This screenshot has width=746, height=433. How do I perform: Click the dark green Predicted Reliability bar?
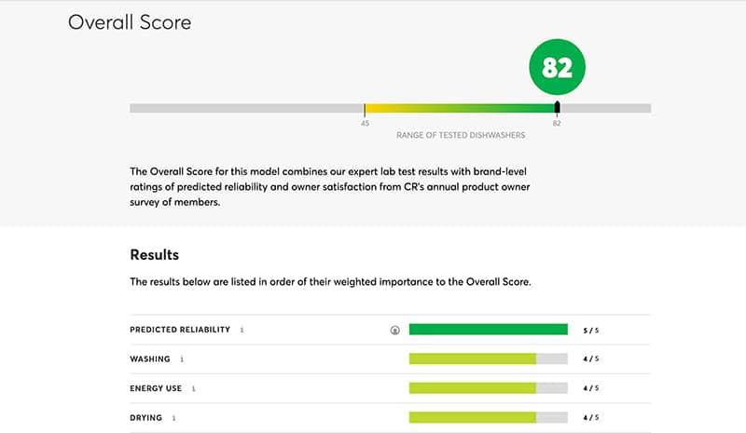click(x=488, y=329)
